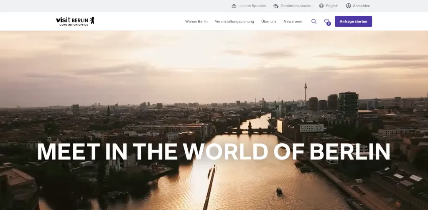The image size is (428, 210).
Task: Expand the Über uns navigation item
Action: tap(269, 21)
